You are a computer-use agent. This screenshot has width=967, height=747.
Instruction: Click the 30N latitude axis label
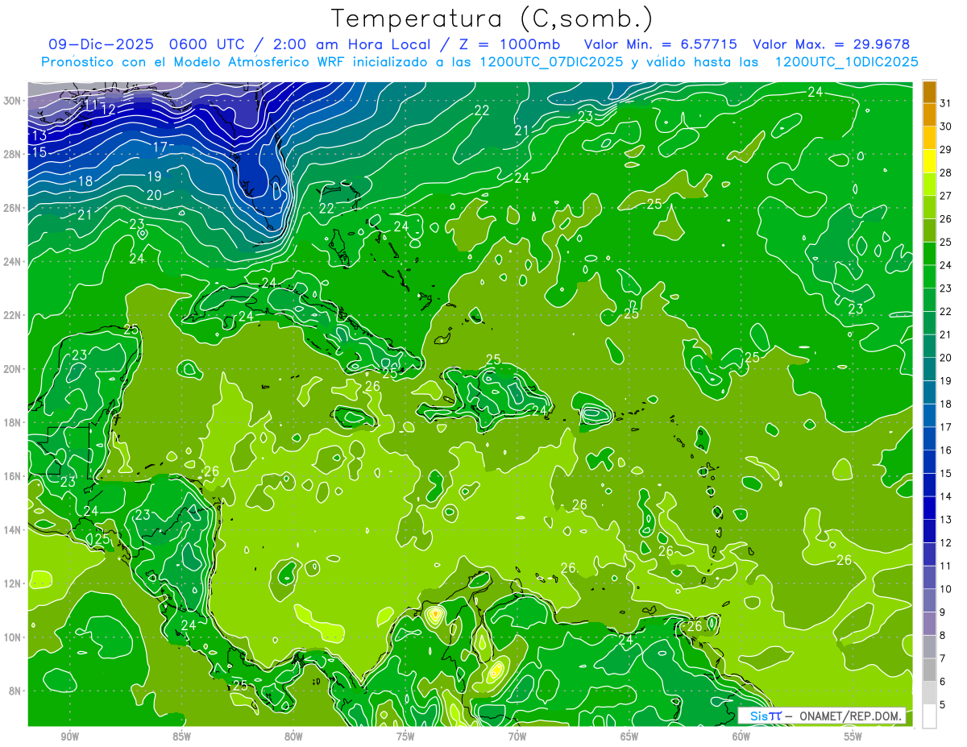click(x=13, y=101)
